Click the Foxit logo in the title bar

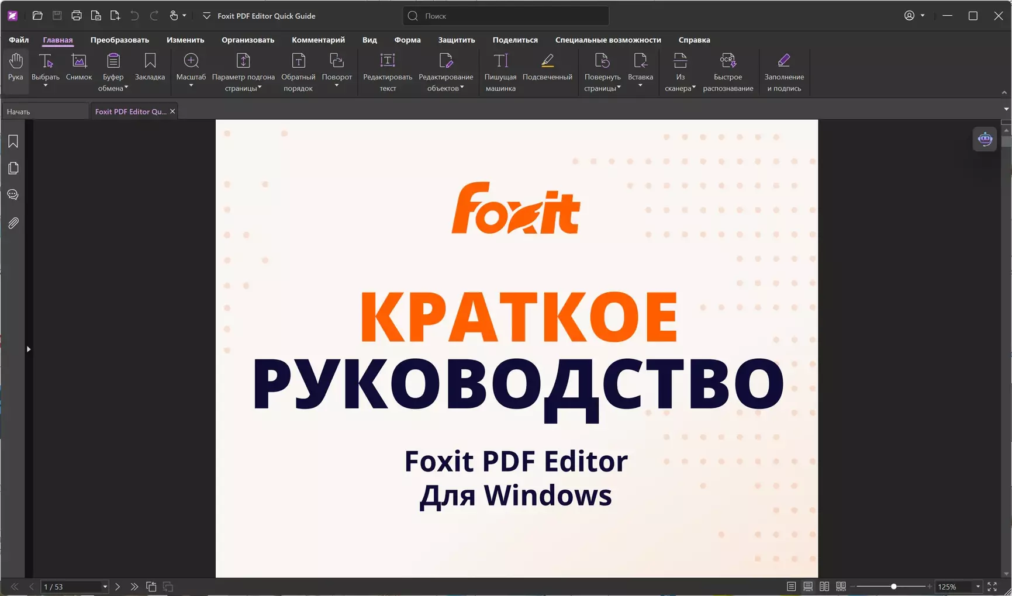[x=12, y=16]
